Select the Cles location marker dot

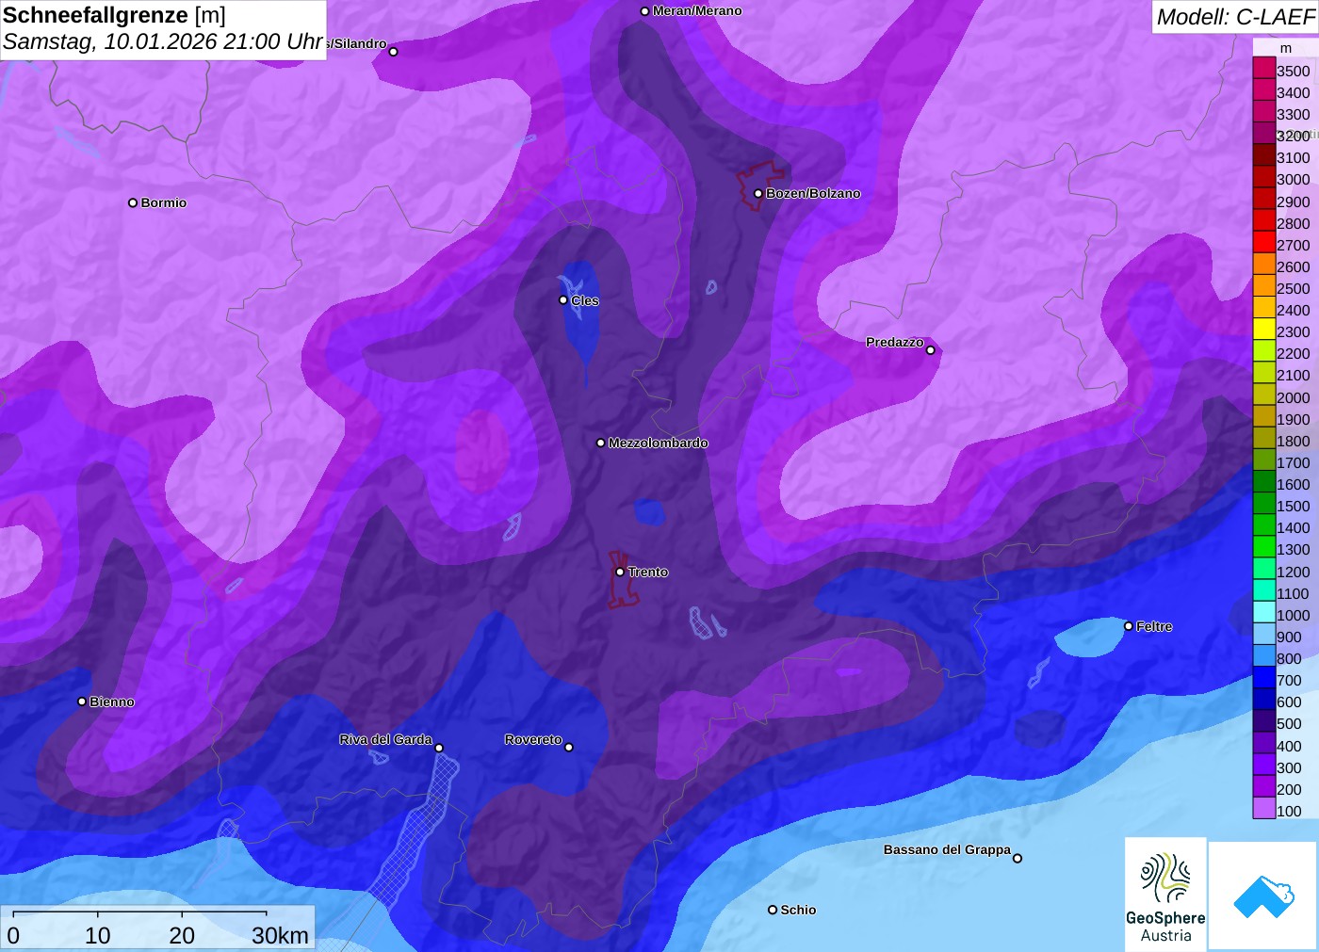coord(563,300)
